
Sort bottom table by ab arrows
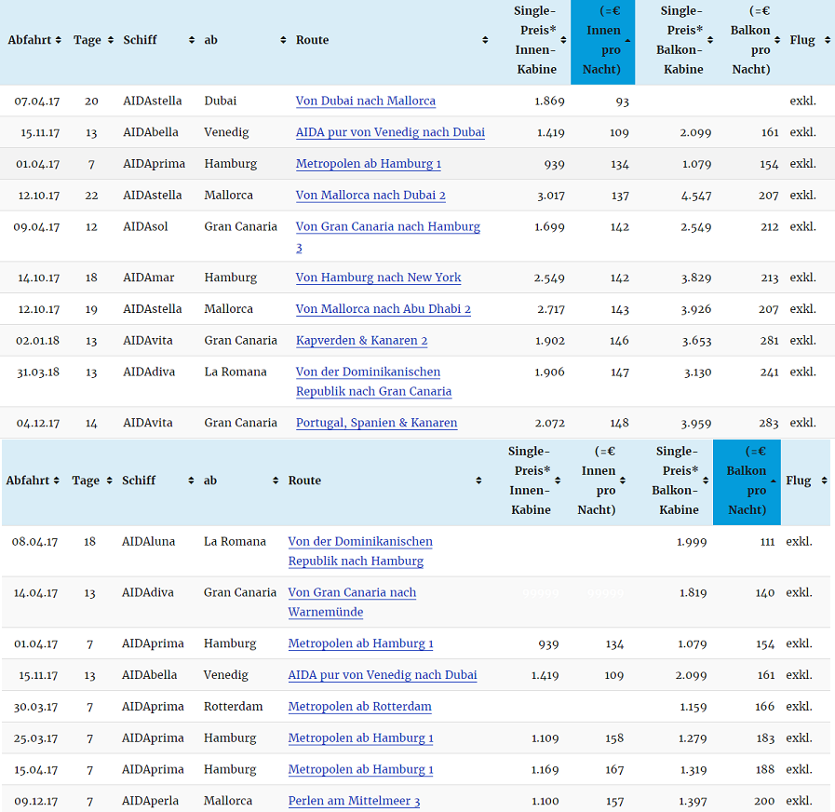click(x=276, y=480)
